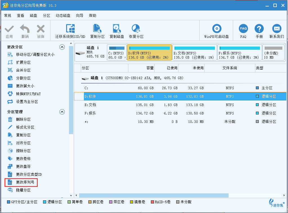Click 转换NTFS为FAT sidebar action
The width and height of the screenshot is (288, 213).
[24, 94]
